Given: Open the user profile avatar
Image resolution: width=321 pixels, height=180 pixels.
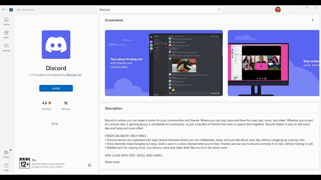Looking at the screenshot, I should 278,10.
